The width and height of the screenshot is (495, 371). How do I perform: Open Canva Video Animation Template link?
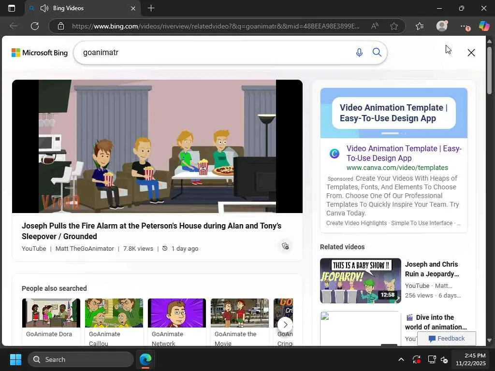(x=404, y=153)
